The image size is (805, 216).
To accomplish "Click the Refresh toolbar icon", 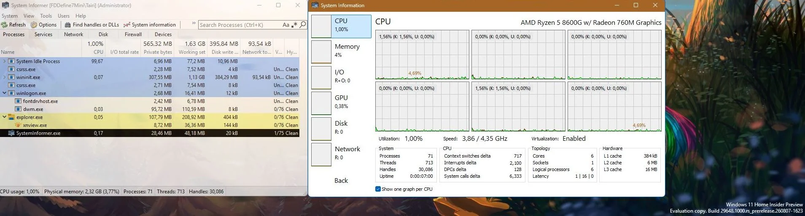I will tap(4, 25).
